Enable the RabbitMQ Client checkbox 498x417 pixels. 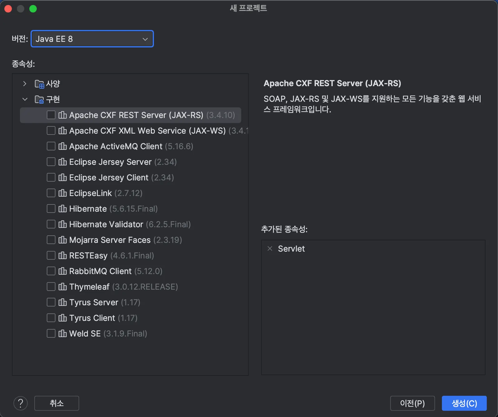pos(51,271)
